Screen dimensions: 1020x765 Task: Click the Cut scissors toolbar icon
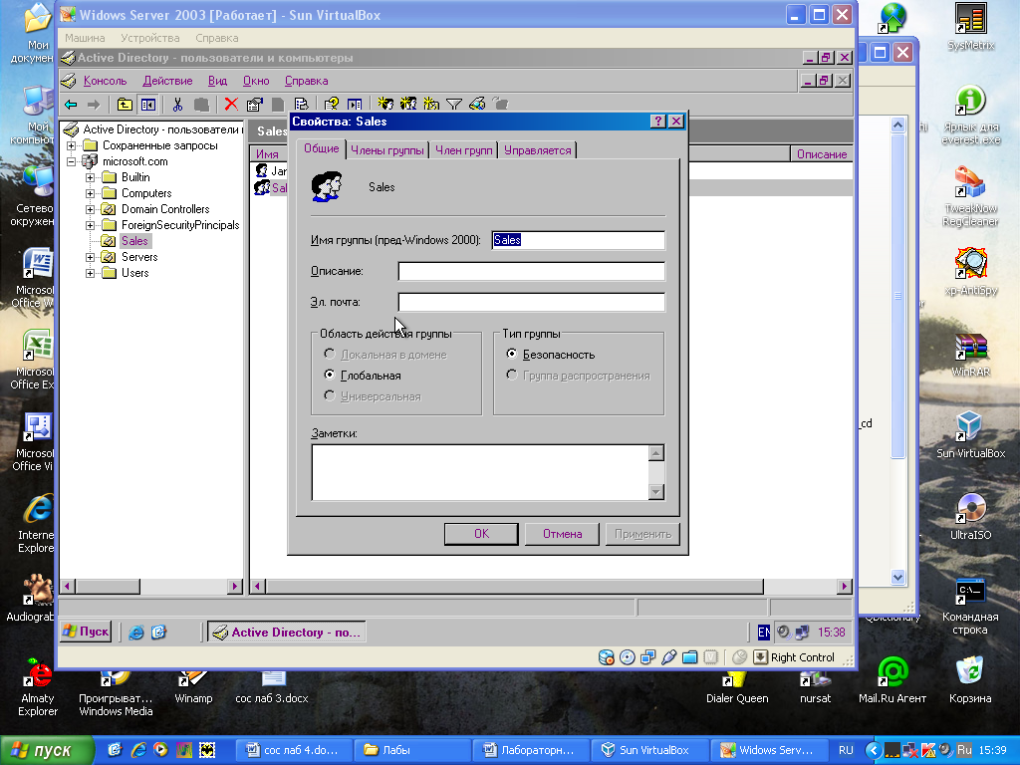pyautogui.click(x=177, y=104)
